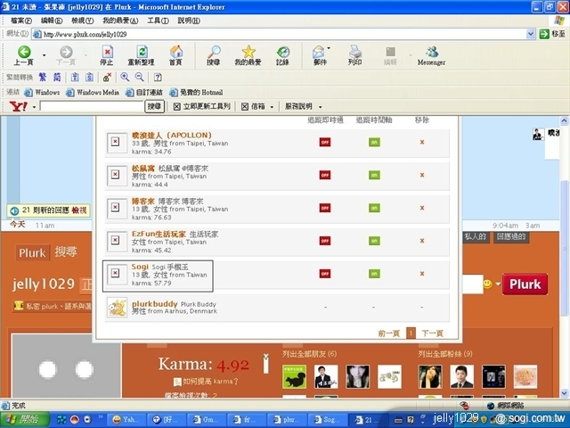Image resolution: width=570 pixels, height=428 pixels.
Task: Click 如何提高 karma? link
Action: click(210, 382)
